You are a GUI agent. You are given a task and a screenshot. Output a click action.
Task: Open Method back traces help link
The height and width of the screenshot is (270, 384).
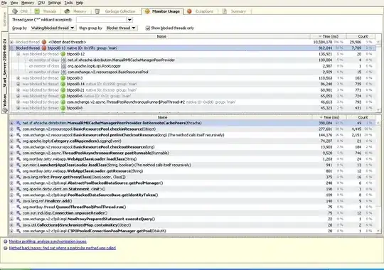(x=62, y=248)
